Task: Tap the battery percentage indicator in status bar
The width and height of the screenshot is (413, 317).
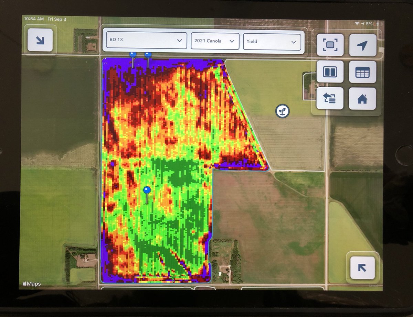Action: click(x=369, y=24)
